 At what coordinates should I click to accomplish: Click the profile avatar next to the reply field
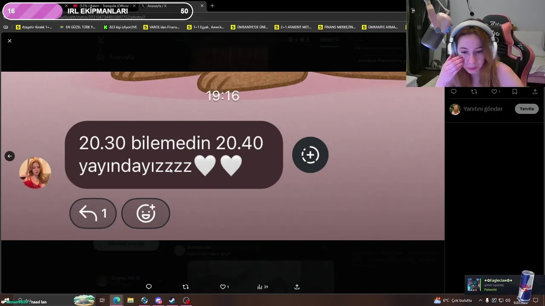pos(455,109)
